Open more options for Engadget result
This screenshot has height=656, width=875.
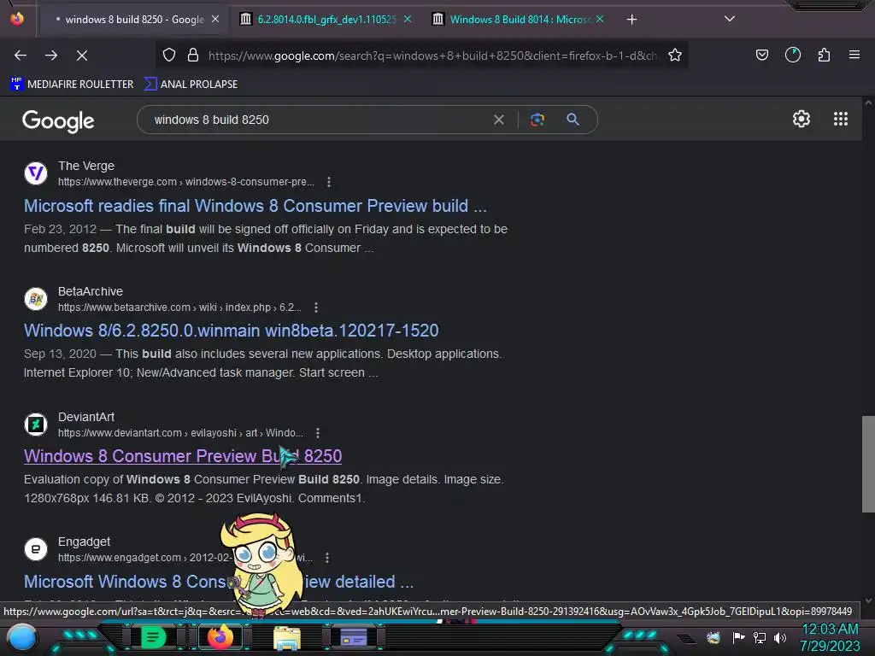point(327,557)
